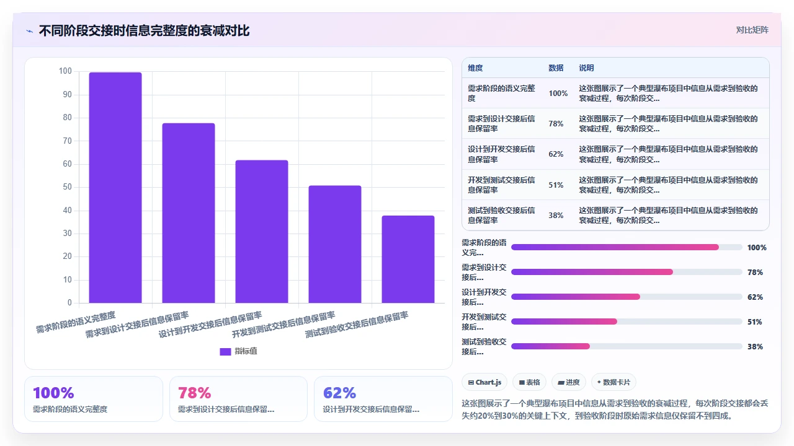
Task: Open the 78% data card
Action: coord(238,399)
